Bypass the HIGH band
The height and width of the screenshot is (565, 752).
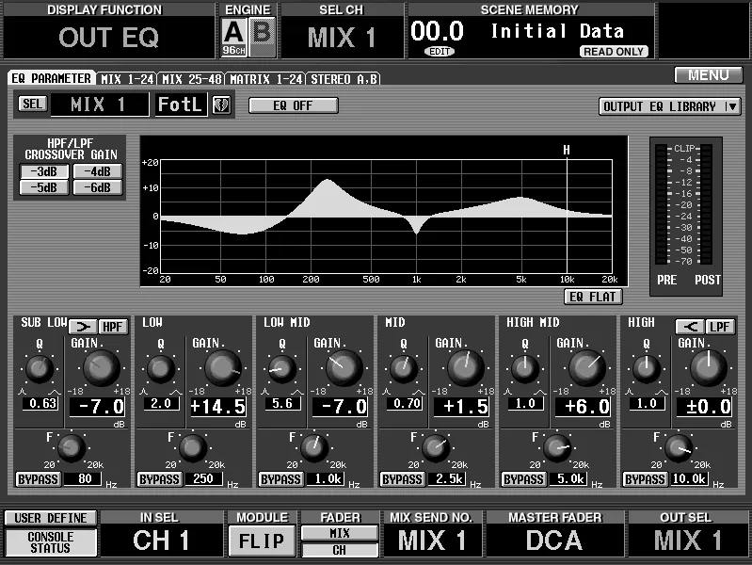[645, 479]
